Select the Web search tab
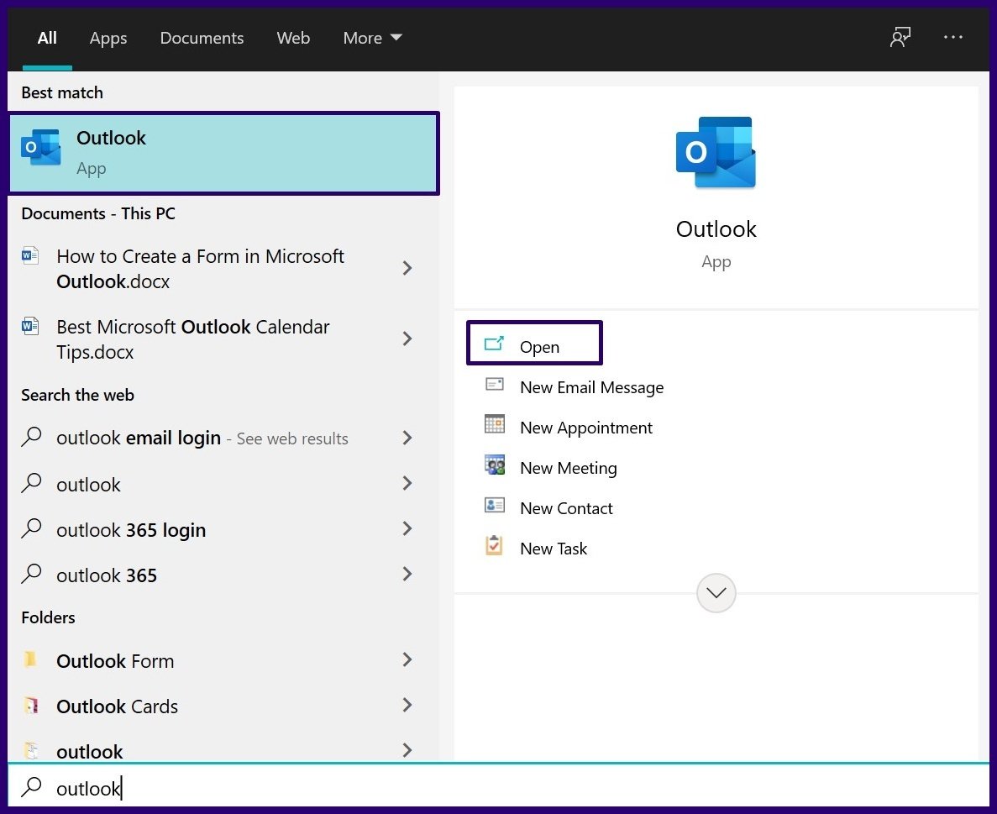The width and height of the screenshot is (997, 814). click(293, 38)
